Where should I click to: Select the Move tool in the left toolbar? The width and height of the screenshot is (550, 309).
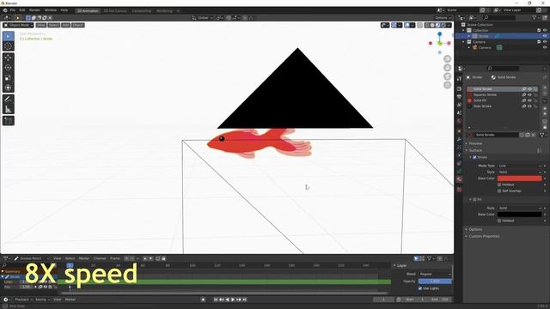[8, 58]
